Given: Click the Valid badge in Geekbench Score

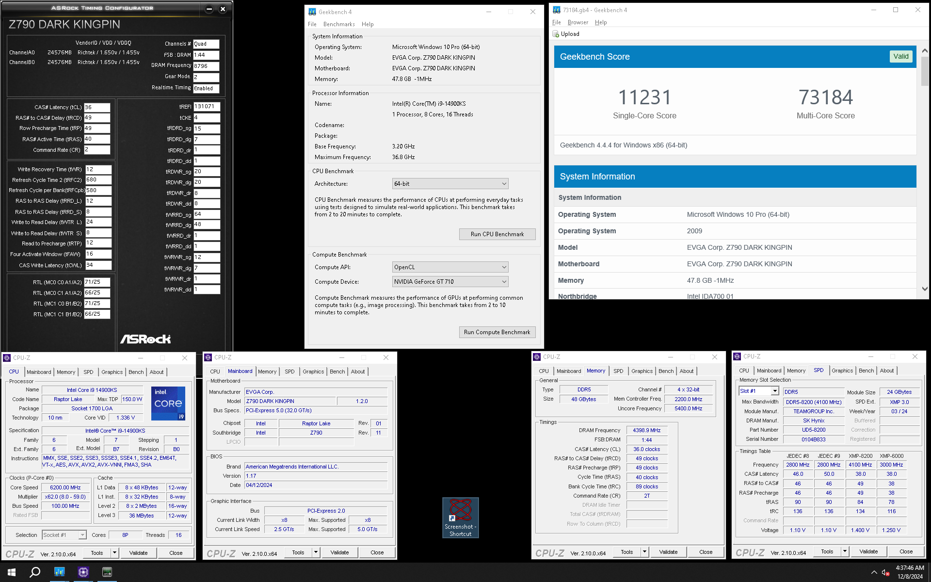Looking at the screenshot, I should click(x=901, y=56).
